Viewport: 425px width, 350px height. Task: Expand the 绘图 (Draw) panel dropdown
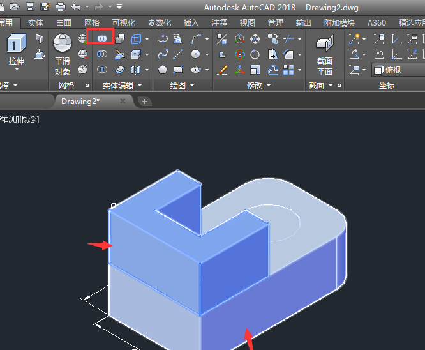193,85
